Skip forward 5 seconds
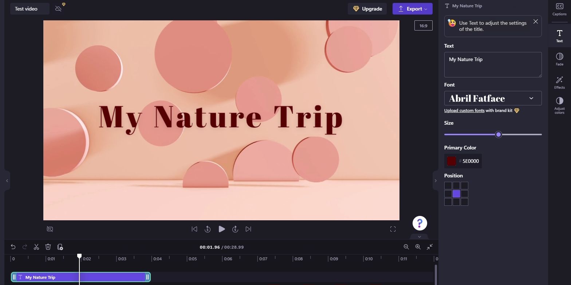 pyautogui.click(x=235, y=229)
